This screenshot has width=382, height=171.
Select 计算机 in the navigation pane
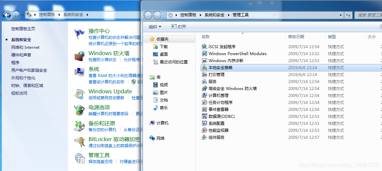tap(162, 123)
